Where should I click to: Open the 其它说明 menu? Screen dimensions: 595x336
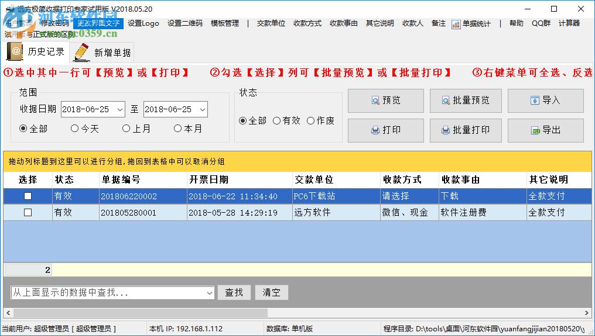(380, 23)
